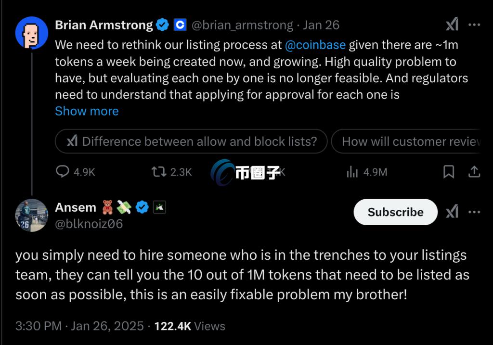Click Ansem's blue verified badge

pos(142,207)
